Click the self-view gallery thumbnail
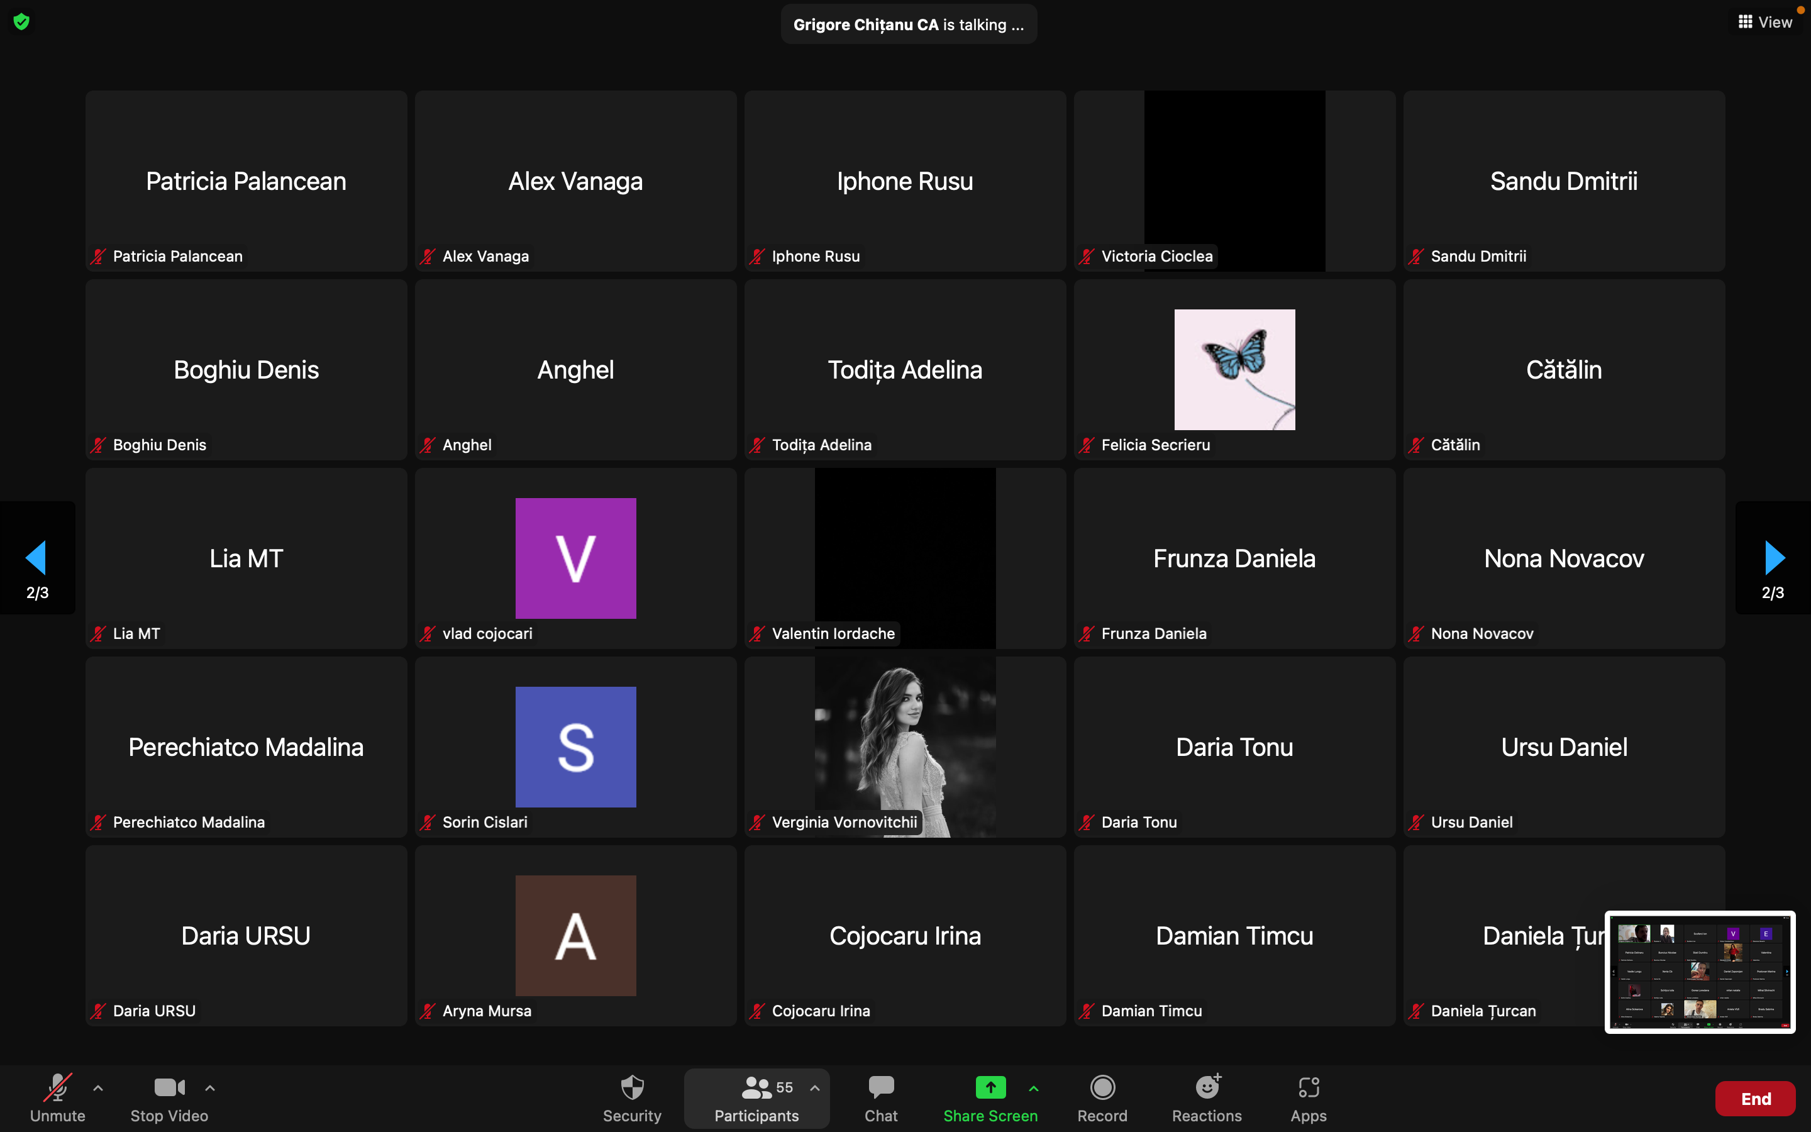Screen dimensions: 1811x1132 click(x=1700, y=972)
